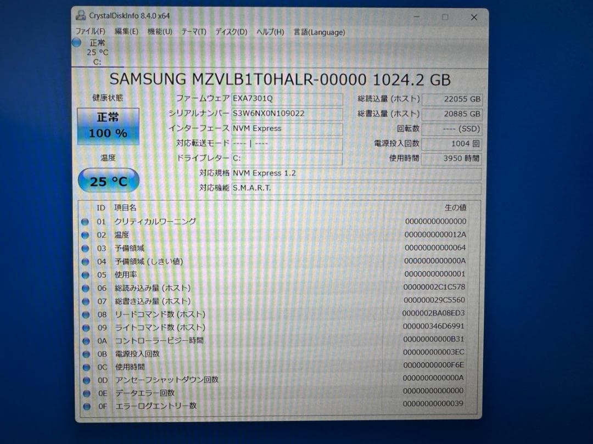Open the 言語(Language) menu
This screenshot has width=593, height=444.
pos(319,32)
